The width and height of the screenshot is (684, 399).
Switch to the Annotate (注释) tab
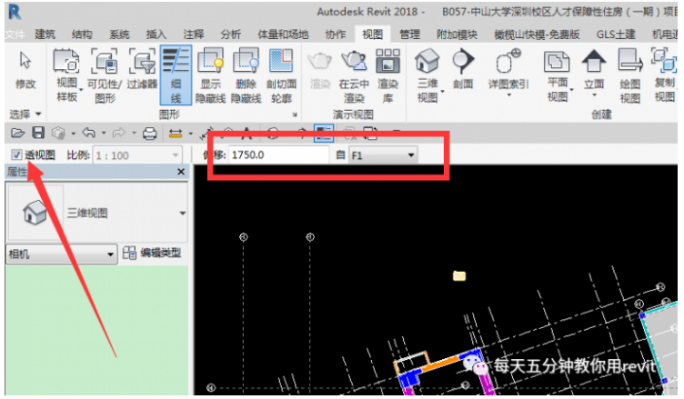pos(193,34)
